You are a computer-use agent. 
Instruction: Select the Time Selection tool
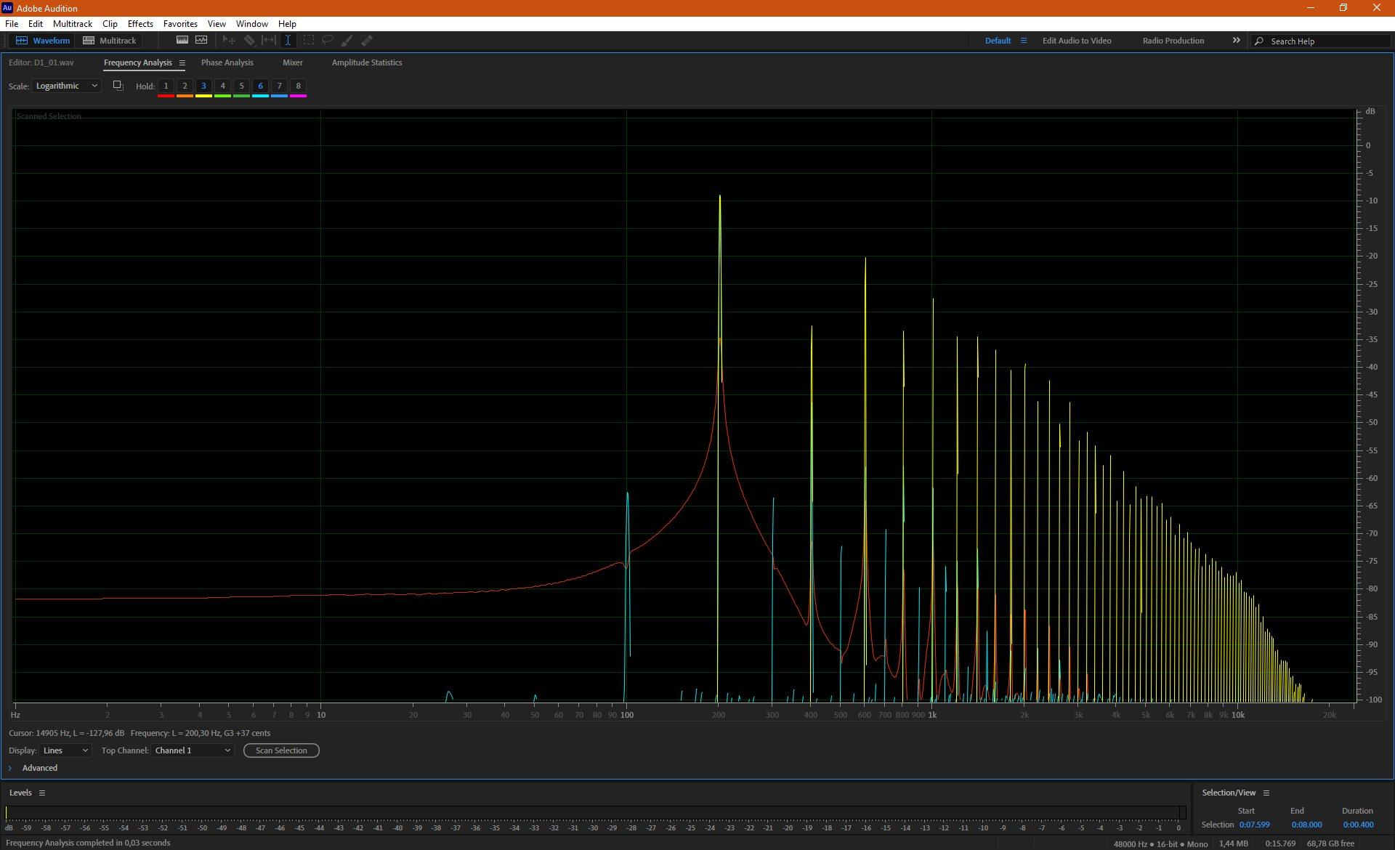tap(288, 41)
